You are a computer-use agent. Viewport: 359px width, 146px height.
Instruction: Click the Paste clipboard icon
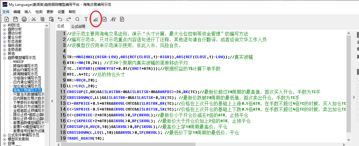(51, 19)
